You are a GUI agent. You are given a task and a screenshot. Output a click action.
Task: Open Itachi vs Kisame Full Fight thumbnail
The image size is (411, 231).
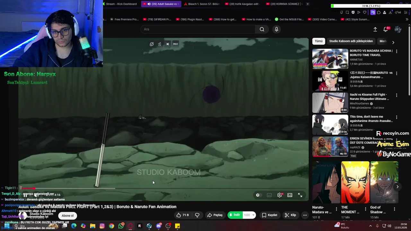click(x=330, y=103)
